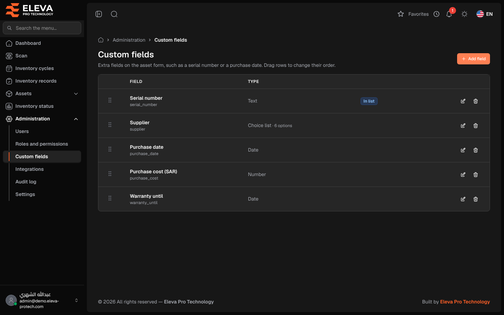Click the Add field button
This screenshot has height=315, width=504.
(473, 59)
